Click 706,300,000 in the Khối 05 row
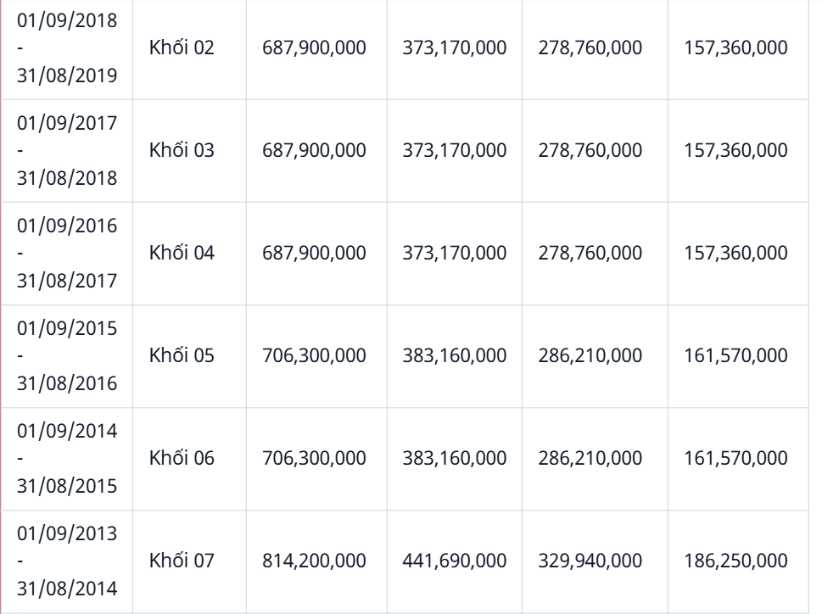822x614 pixels. pos(314,355)
